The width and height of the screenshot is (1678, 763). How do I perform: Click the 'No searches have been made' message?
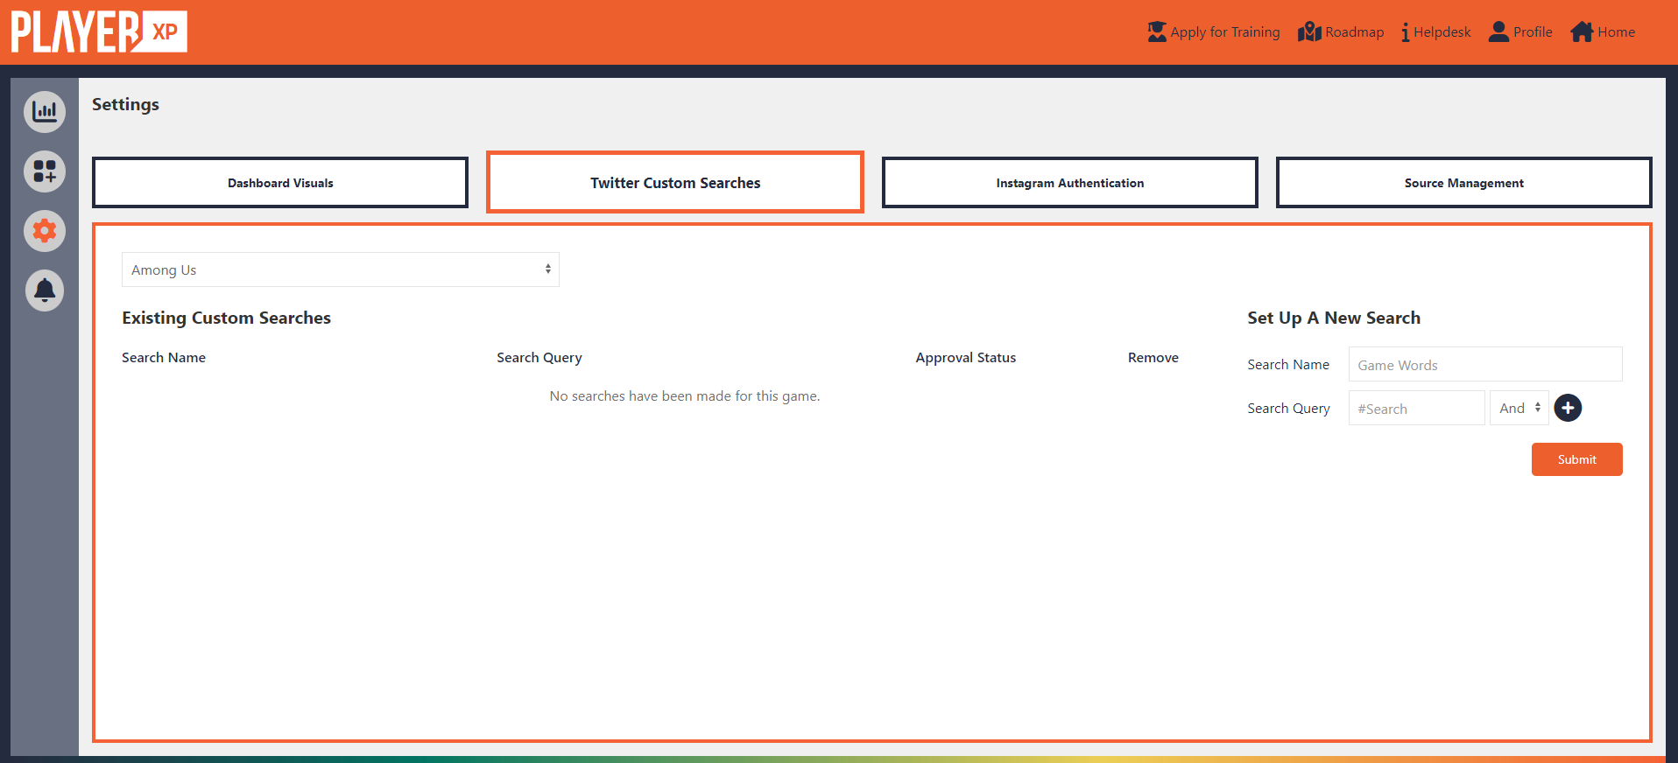pos(685,395)
